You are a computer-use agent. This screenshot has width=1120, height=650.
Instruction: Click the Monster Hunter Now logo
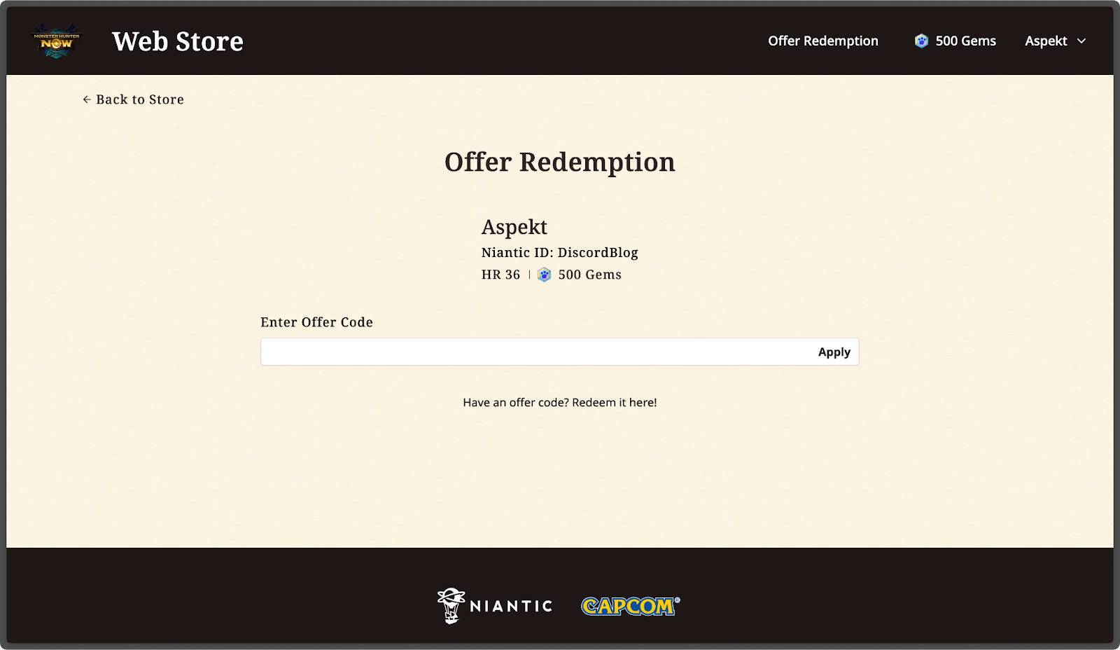pos(57,41)
